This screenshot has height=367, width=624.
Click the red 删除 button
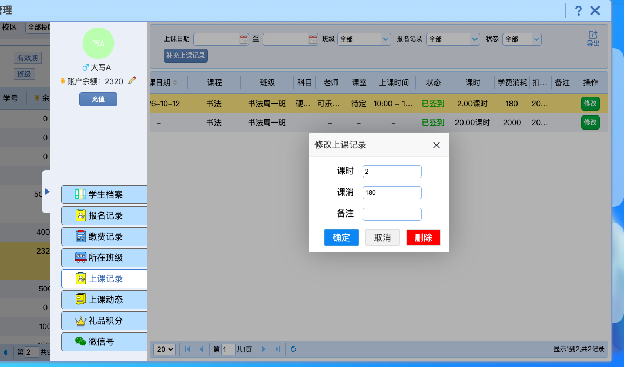424,237
